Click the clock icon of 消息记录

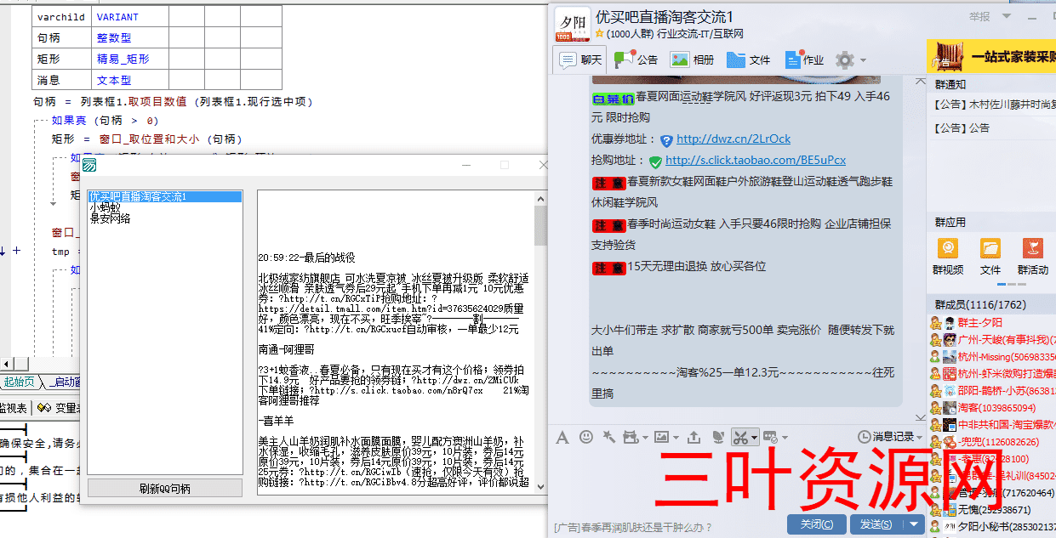tap(865, 437)
